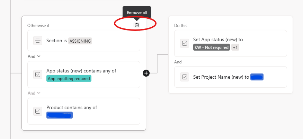The height and width of the screenshot is (139, 303).
Task: Click the blue Project Name value tag
Action: [x=257, y=77]
